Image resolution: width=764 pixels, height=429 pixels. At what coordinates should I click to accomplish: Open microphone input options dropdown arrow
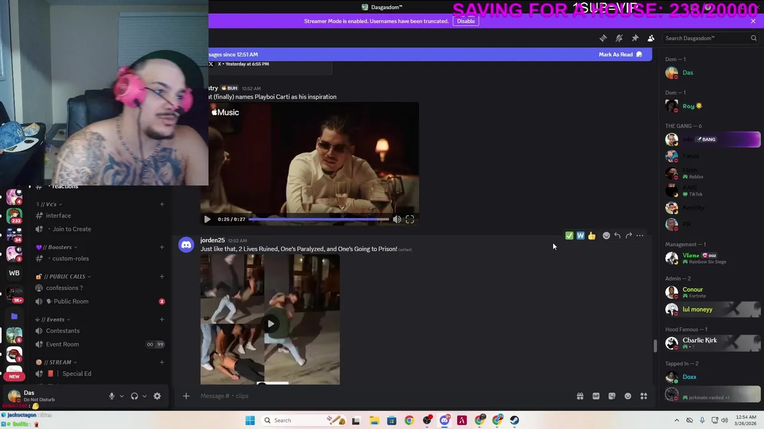[x=121, y=396]
